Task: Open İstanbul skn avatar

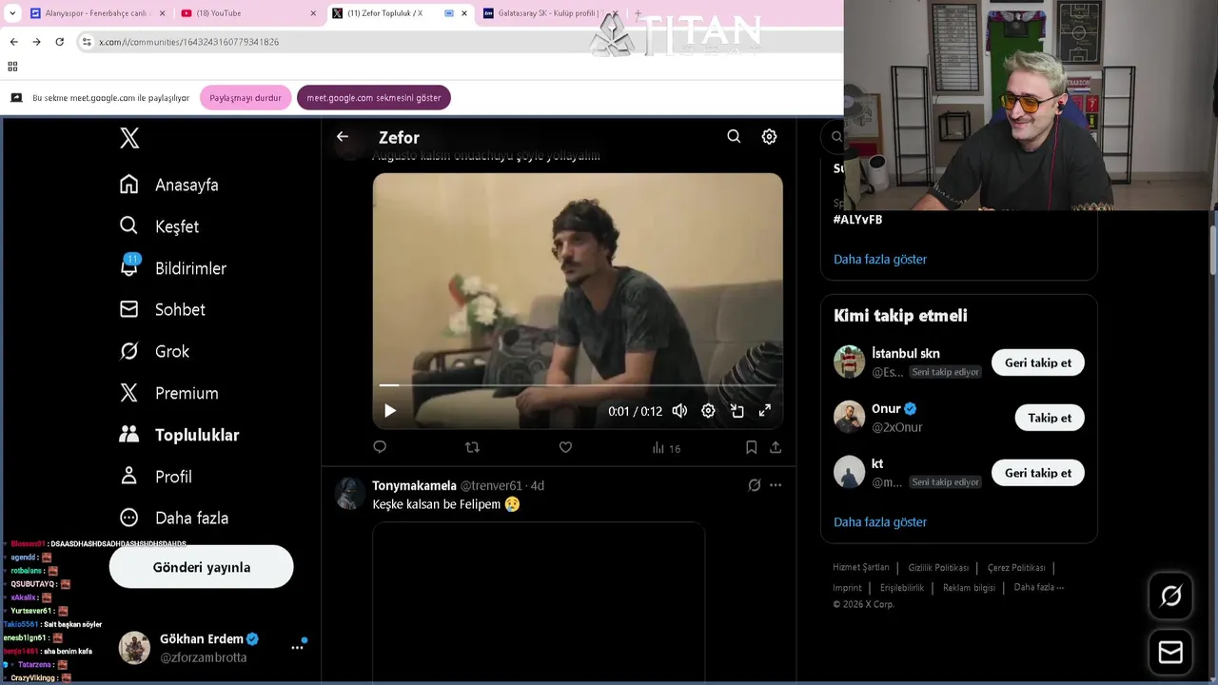Action: (850, 362)
